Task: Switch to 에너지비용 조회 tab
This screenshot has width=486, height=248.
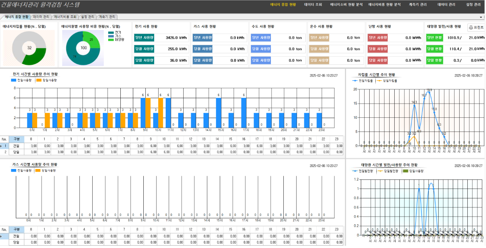Action: click(x=66, y=17)
